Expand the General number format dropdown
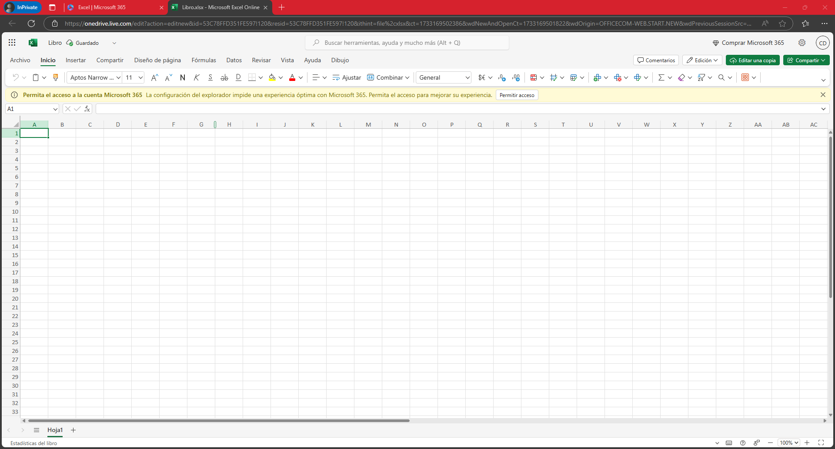The image size is (835, 449). click(444, 77)
